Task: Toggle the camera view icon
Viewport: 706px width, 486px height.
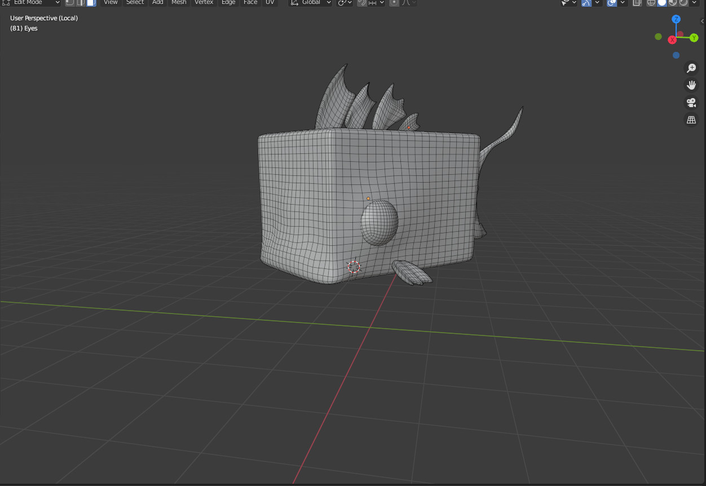Action: pyautogui.click(x=691, y=103)
